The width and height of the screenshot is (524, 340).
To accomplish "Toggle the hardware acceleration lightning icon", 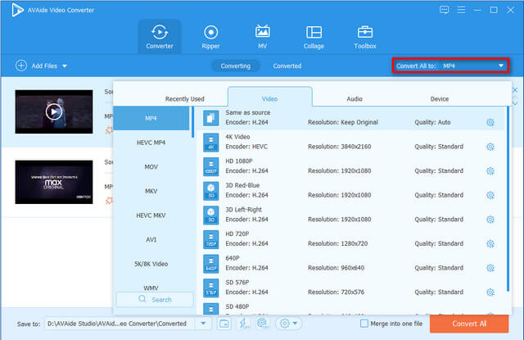I will click(x=244, y=324).
